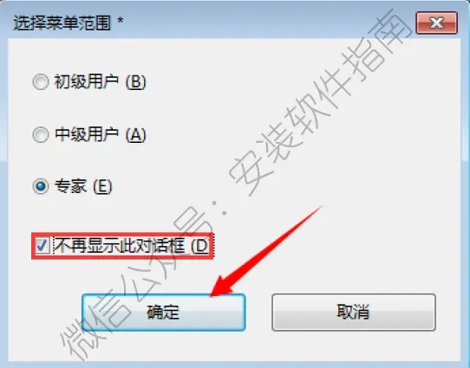Uncheck the 不再显示此对话框 checkbox
470x368 pixels.
(x=42, y=246)
